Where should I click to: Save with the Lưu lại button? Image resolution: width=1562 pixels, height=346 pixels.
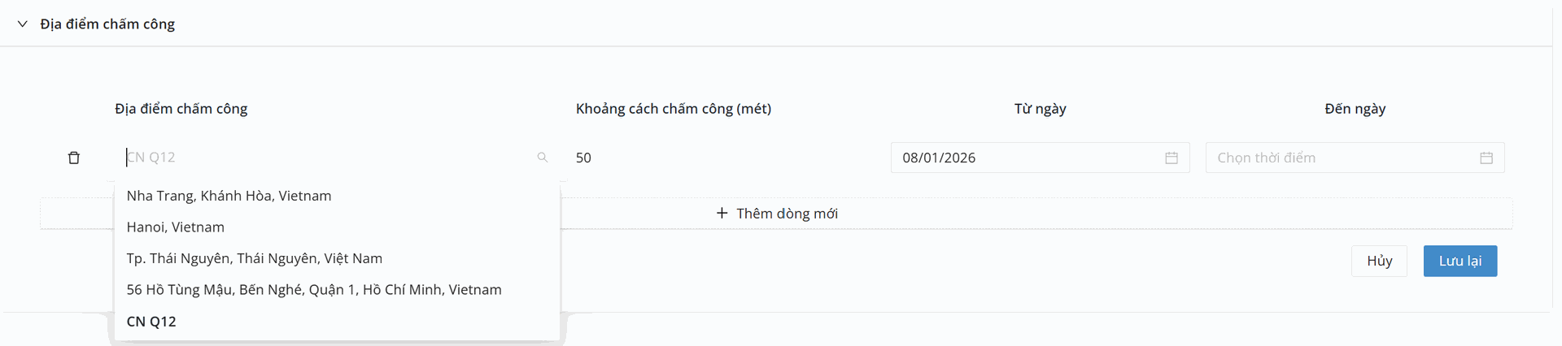[x=1459, y=261]
